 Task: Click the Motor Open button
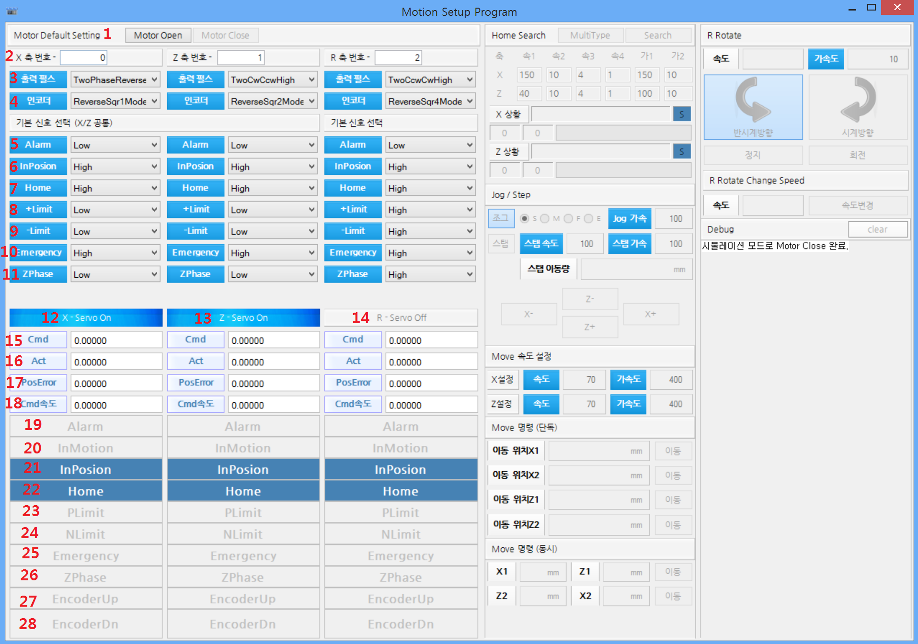158,35
